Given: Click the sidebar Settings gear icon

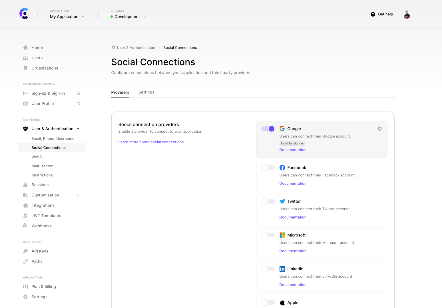Looking at the screenshot, I should pos(25,297).
